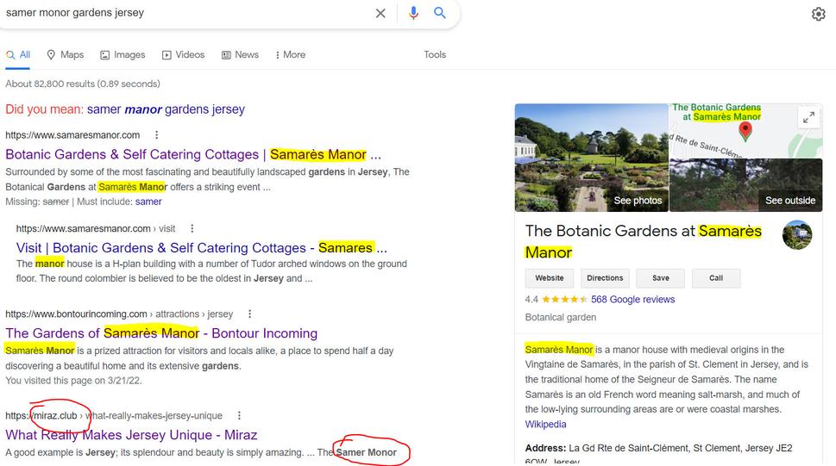
Task: Click the 'samer' must include link
Action: click(148, 202)
